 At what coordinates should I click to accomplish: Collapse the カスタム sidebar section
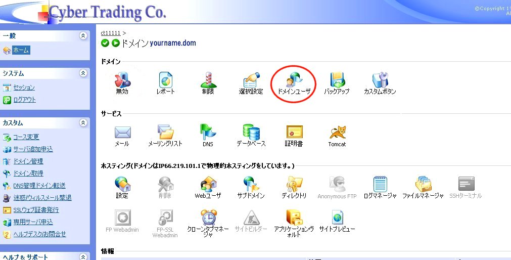pos(83,123)
